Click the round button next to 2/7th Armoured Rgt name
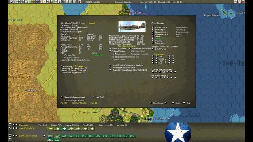This screenshot has width=253, height=142. pyautogui.click(x=44, y=136)
